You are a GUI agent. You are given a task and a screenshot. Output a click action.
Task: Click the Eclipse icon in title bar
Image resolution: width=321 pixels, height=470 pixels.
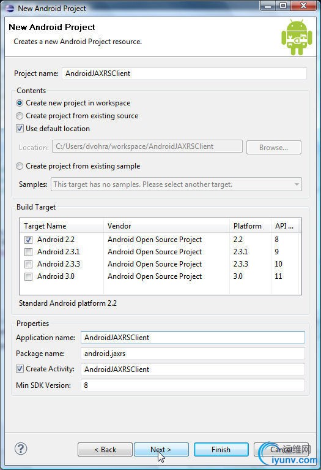tap(9, 8)
